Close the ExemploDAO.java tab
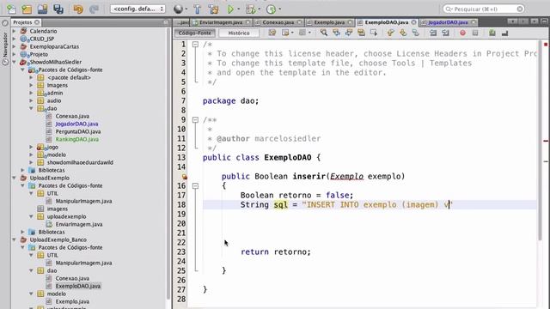This screenshot has width=550, height=309. click(414, 22)
